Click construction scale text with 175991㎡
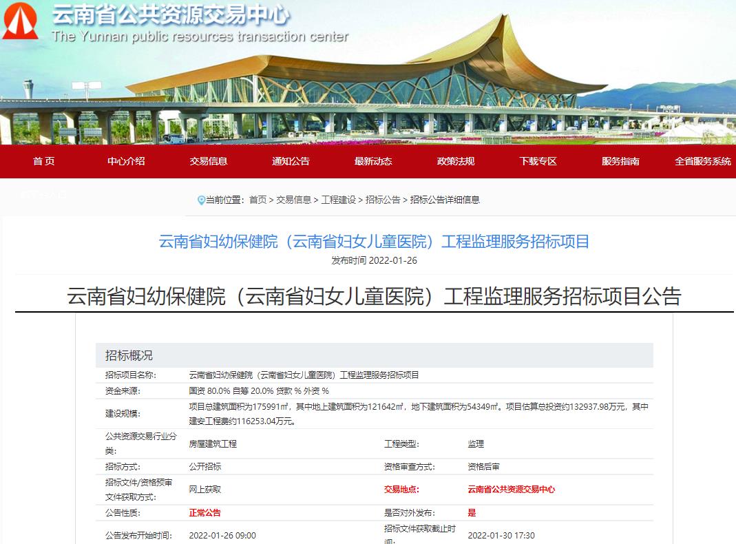 (x=419, y=414)
